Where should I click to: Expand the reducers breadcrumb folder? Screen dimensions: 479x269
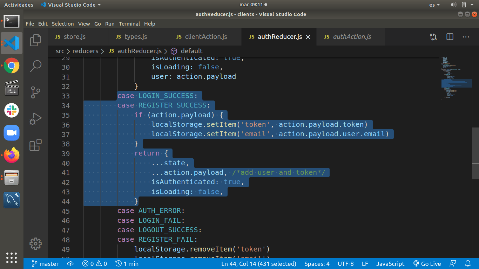pyautogui.click(x=85, y=51)
